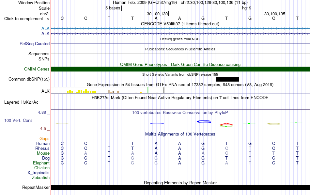Click the 30,100,130 position marker
Screen dimensions: 310x195
pyautogui.click(x=157, y=14)
